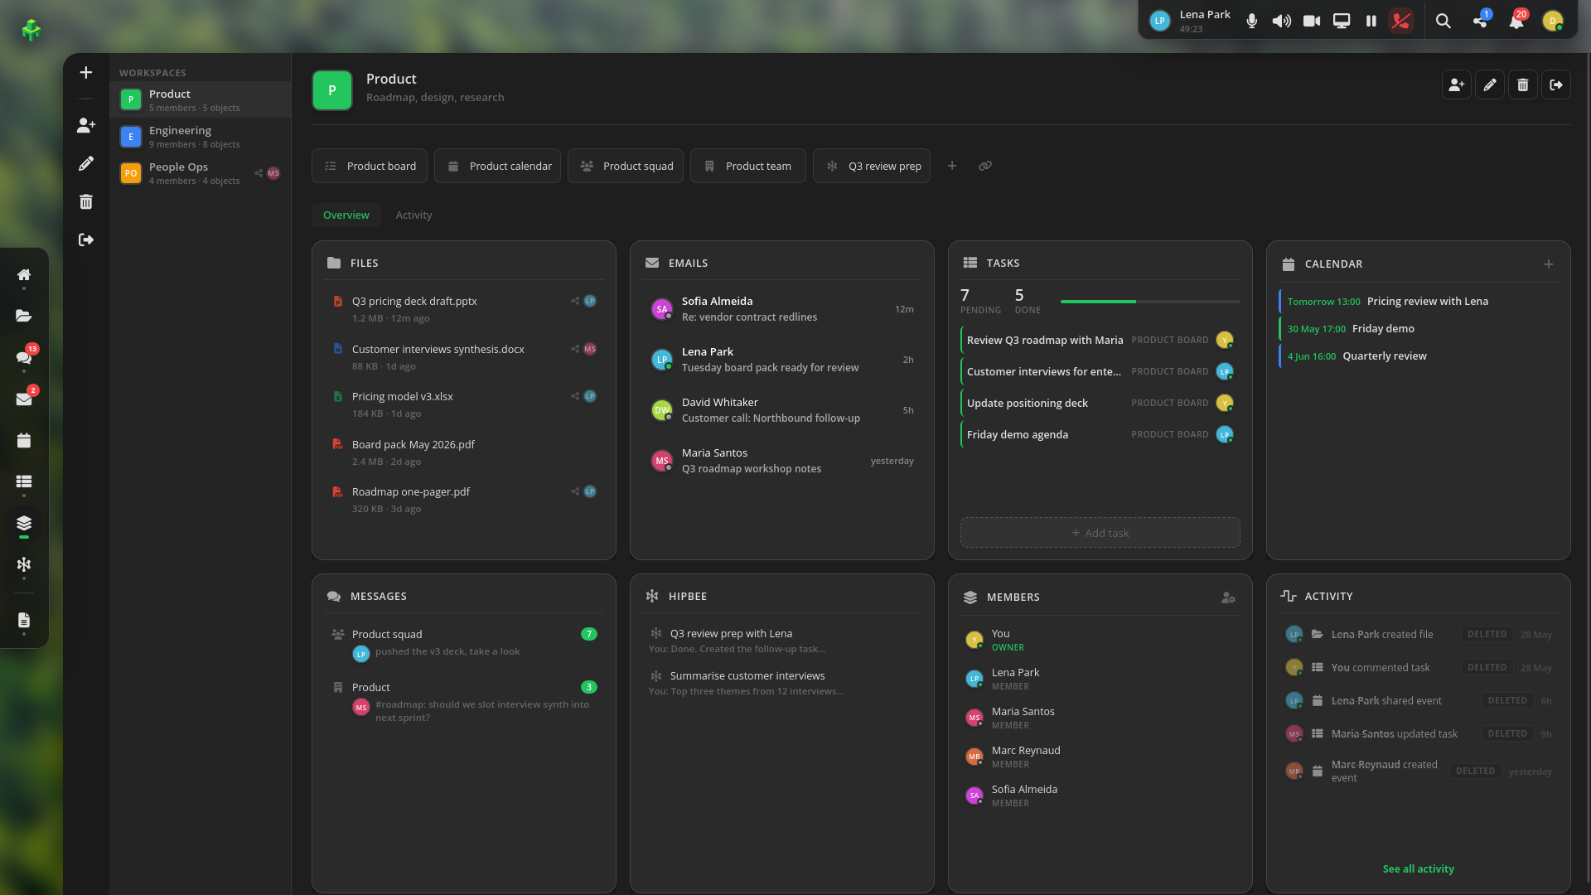Select member Marc Reynaud
This screenshot has width=1591, height=895.
[1100, 757]
